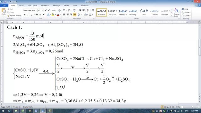
Task: Grow font size with the Grow Font icon
Action: click(x=45, y=10)
